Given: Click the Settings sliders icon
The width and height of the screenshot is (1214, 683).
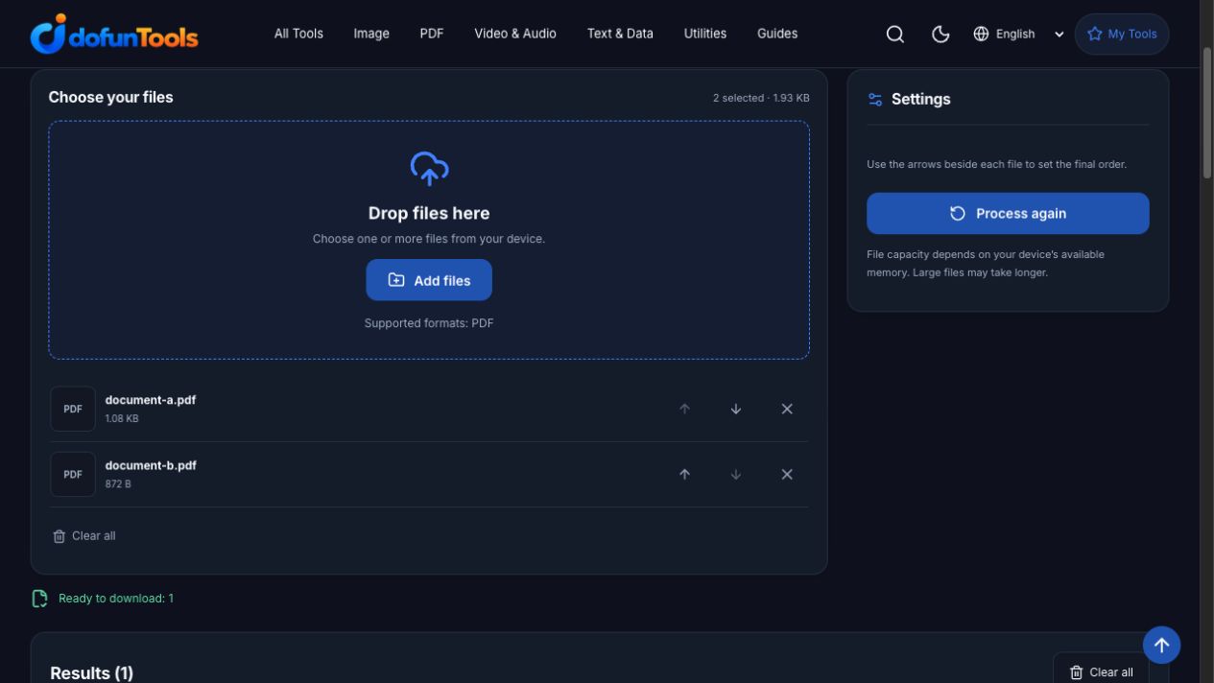Looking at the screenshot, I should (875, 99).
